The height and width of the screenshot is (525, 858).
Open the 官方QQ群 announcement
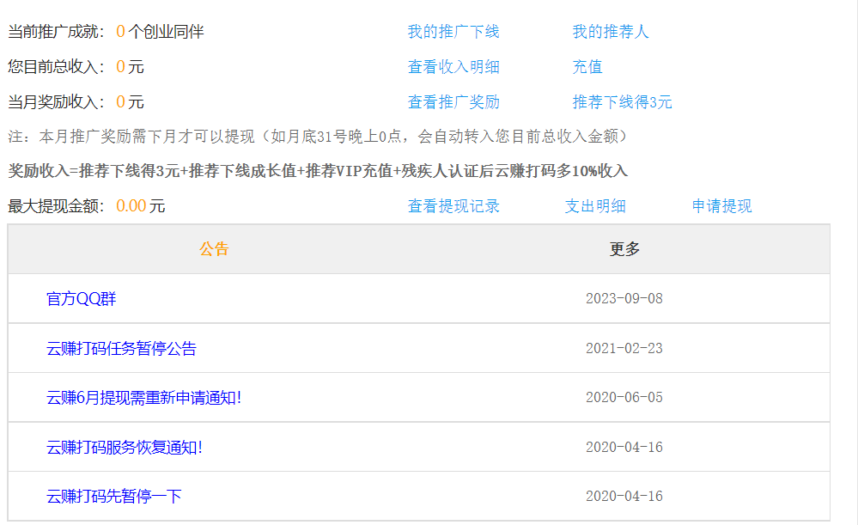click(x=82, y=299)
